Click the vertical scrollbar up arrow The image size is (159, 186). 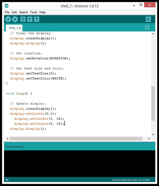[153, 34]
